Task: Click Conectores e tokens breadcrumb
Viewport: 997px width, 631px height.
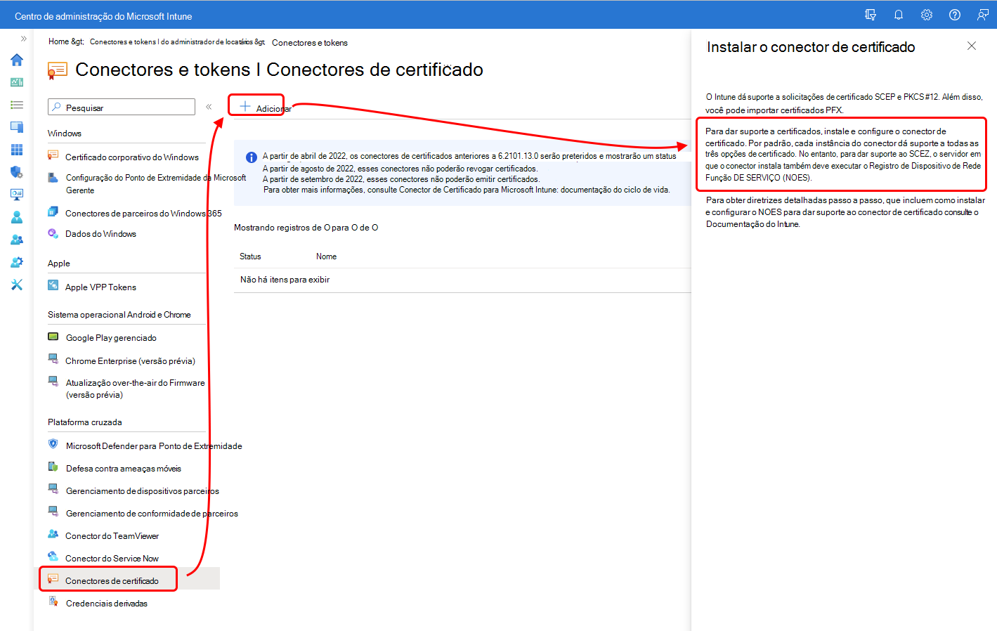Action: click(x=310, y=43)
